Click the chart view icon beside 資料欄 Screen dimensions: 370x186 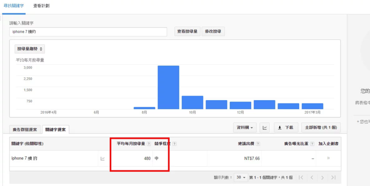pos(265,128)
